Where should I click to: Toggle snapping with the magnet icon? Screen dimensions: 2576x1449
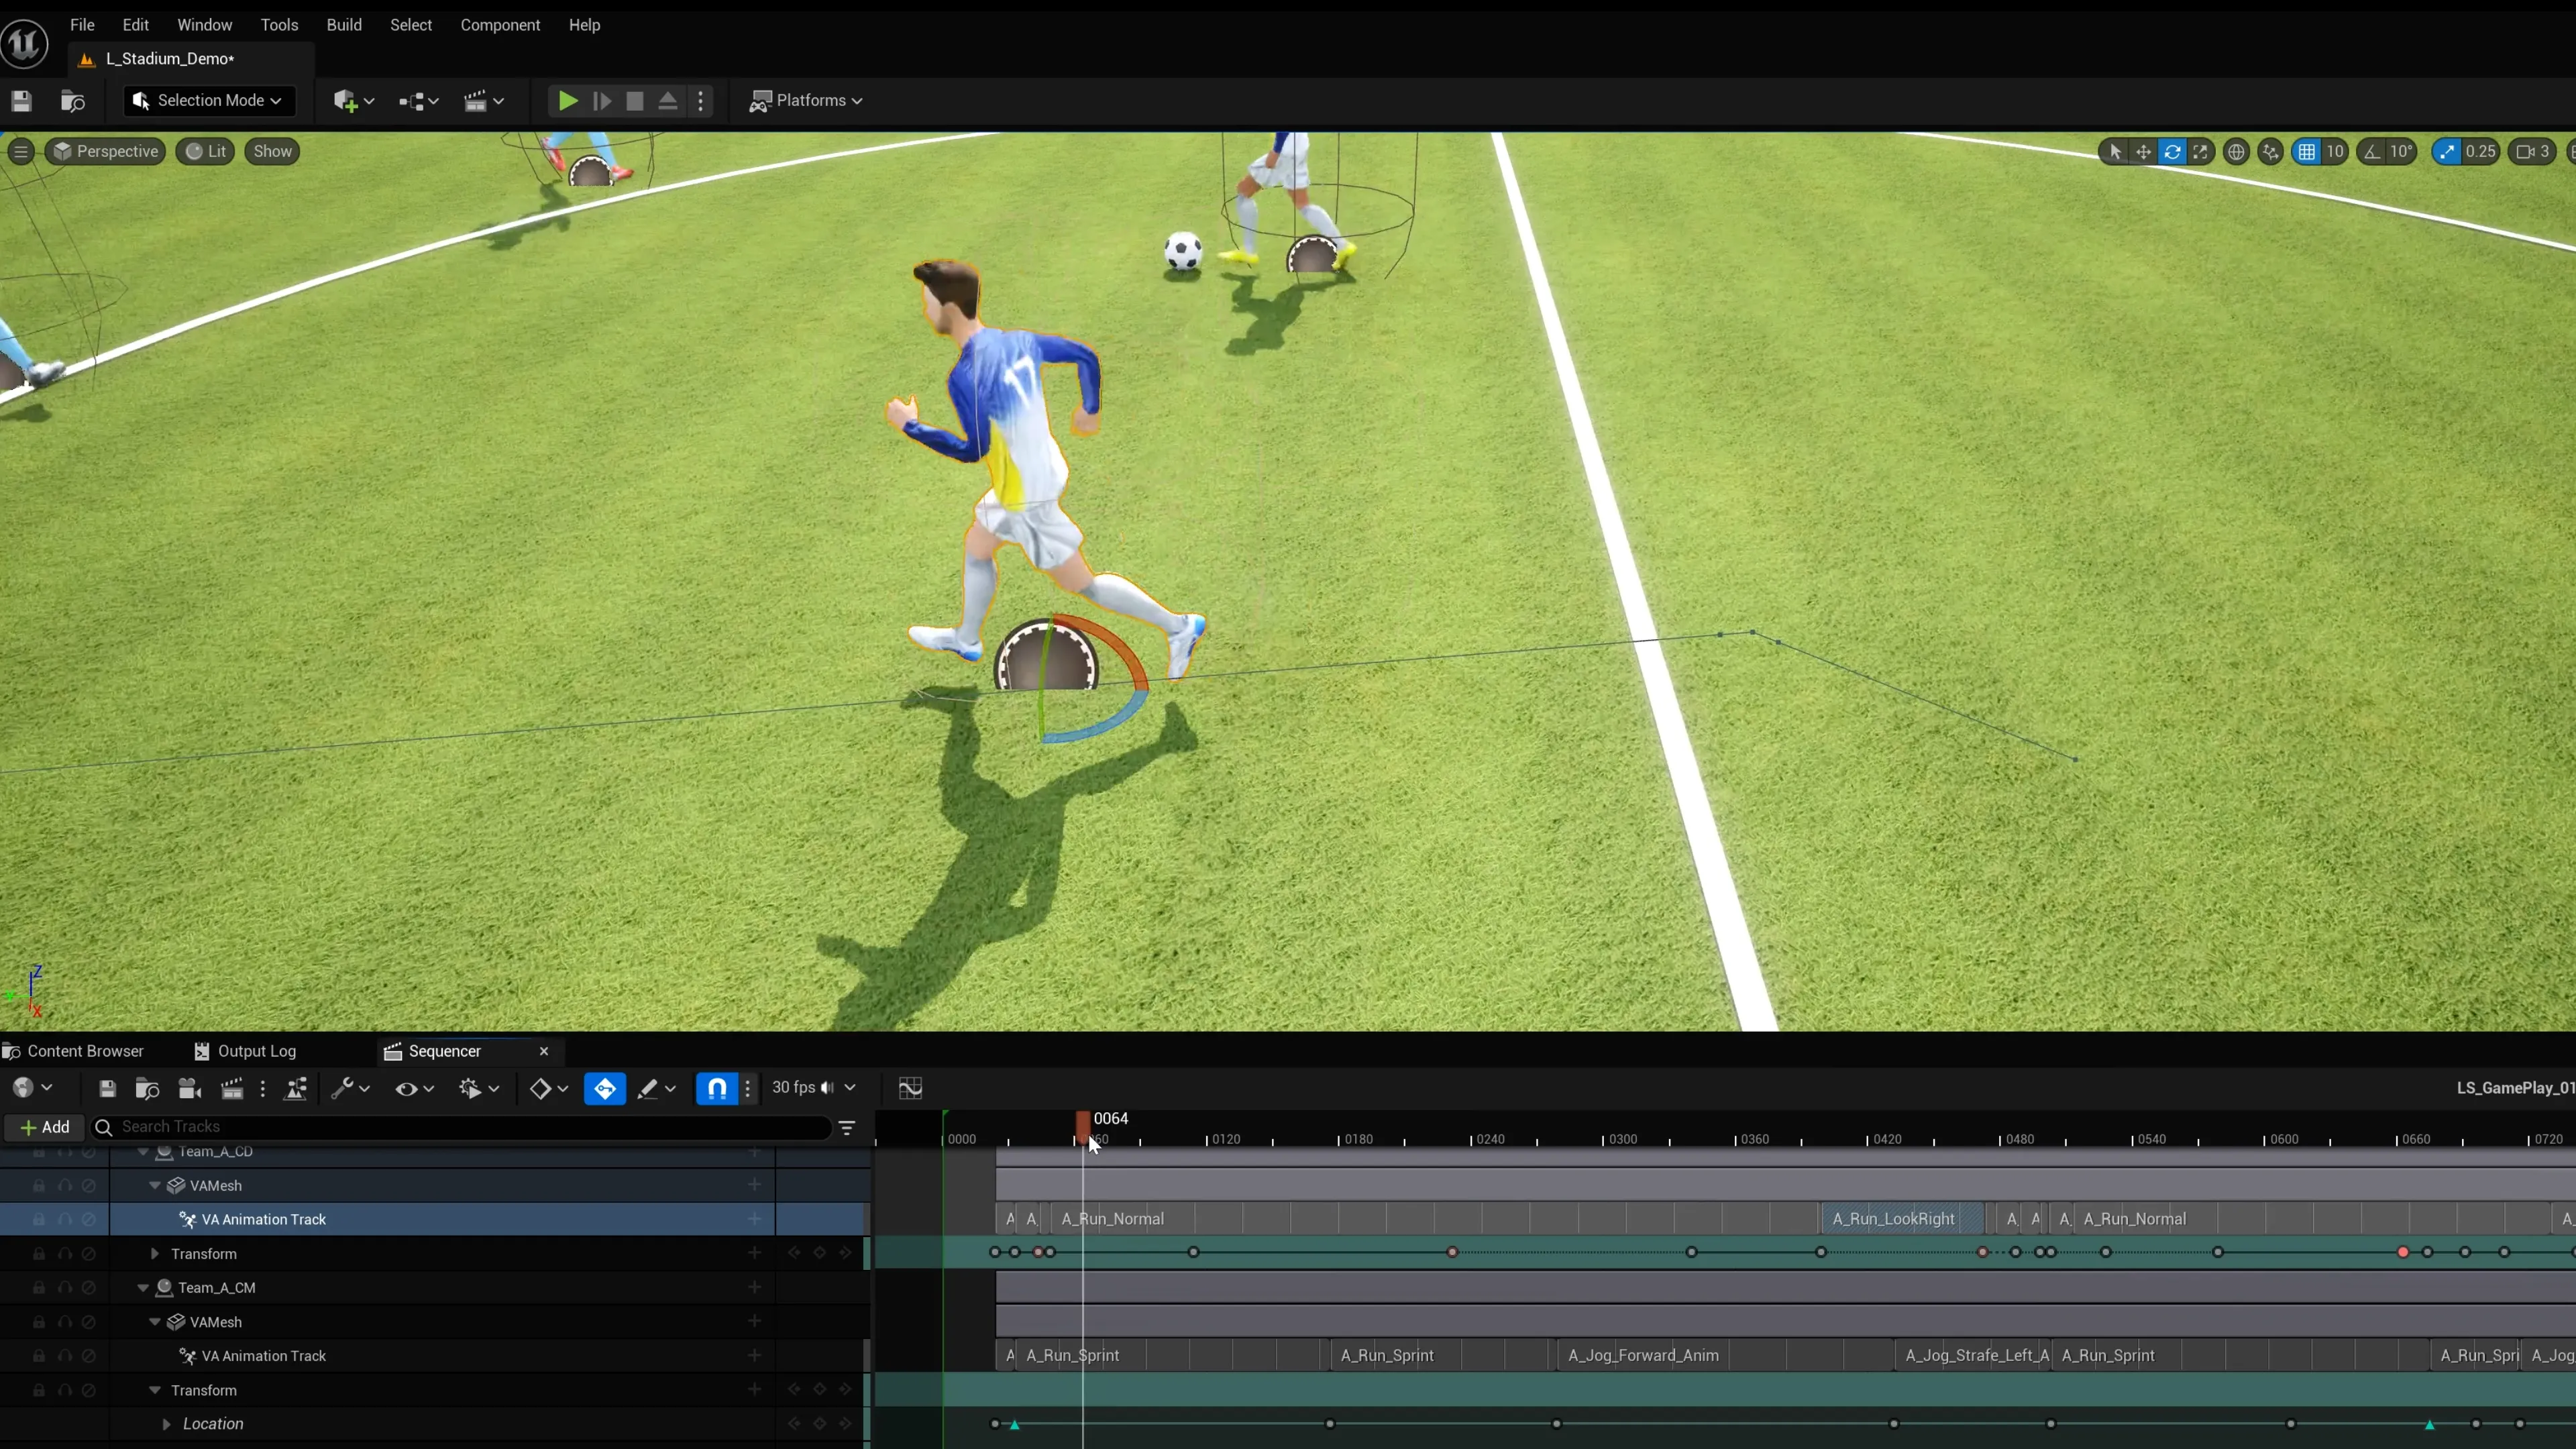[x=716, y=1088]
